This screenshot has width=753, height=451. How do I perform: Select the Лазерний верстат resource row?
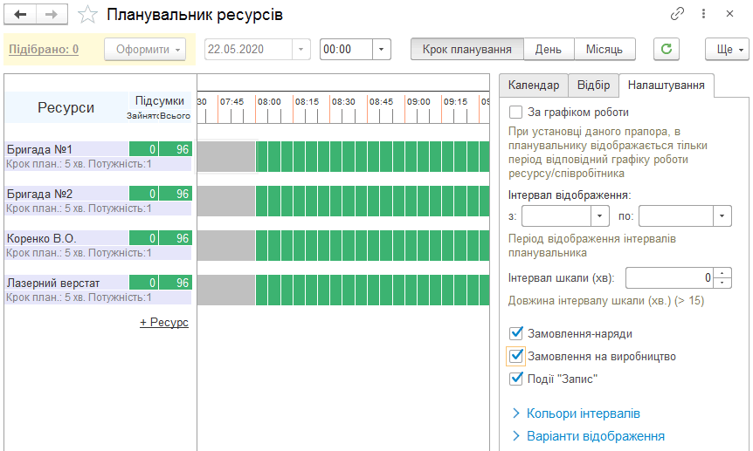[66, 283]
